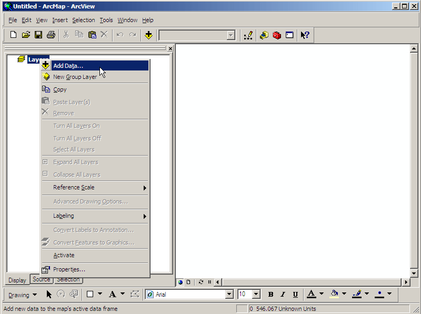Switch to Data View globe icon
Screen dimensions: 421x314
[x=181, y=282]
